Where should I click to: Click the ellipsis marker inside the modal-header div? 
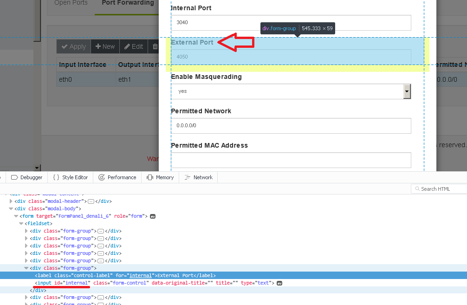pyautogui.click(x=91, y=201)
